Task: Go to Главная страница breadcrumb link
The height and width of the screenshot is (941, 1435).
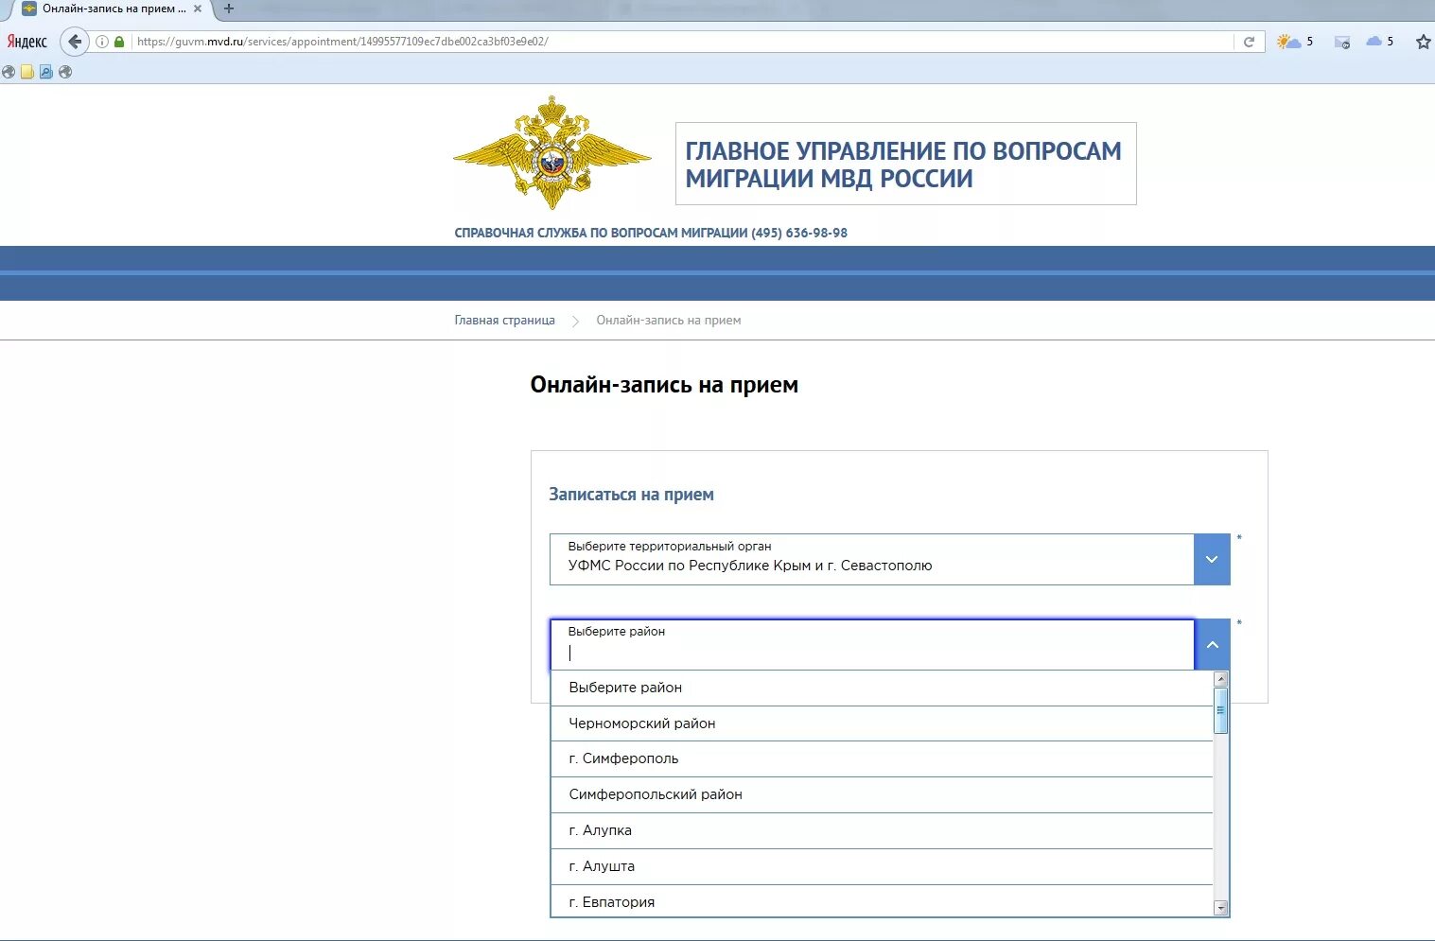Action: (504, 321)
